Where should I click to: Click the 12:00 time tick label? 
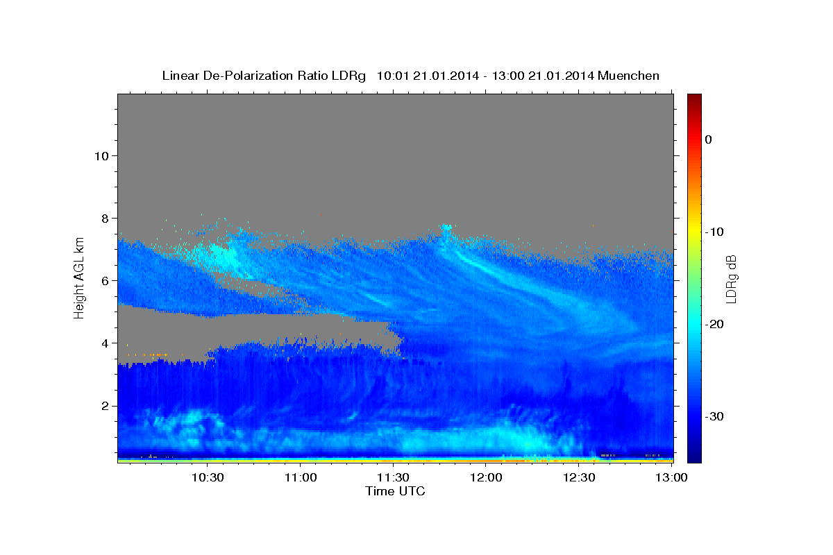[x=486, y=478]
